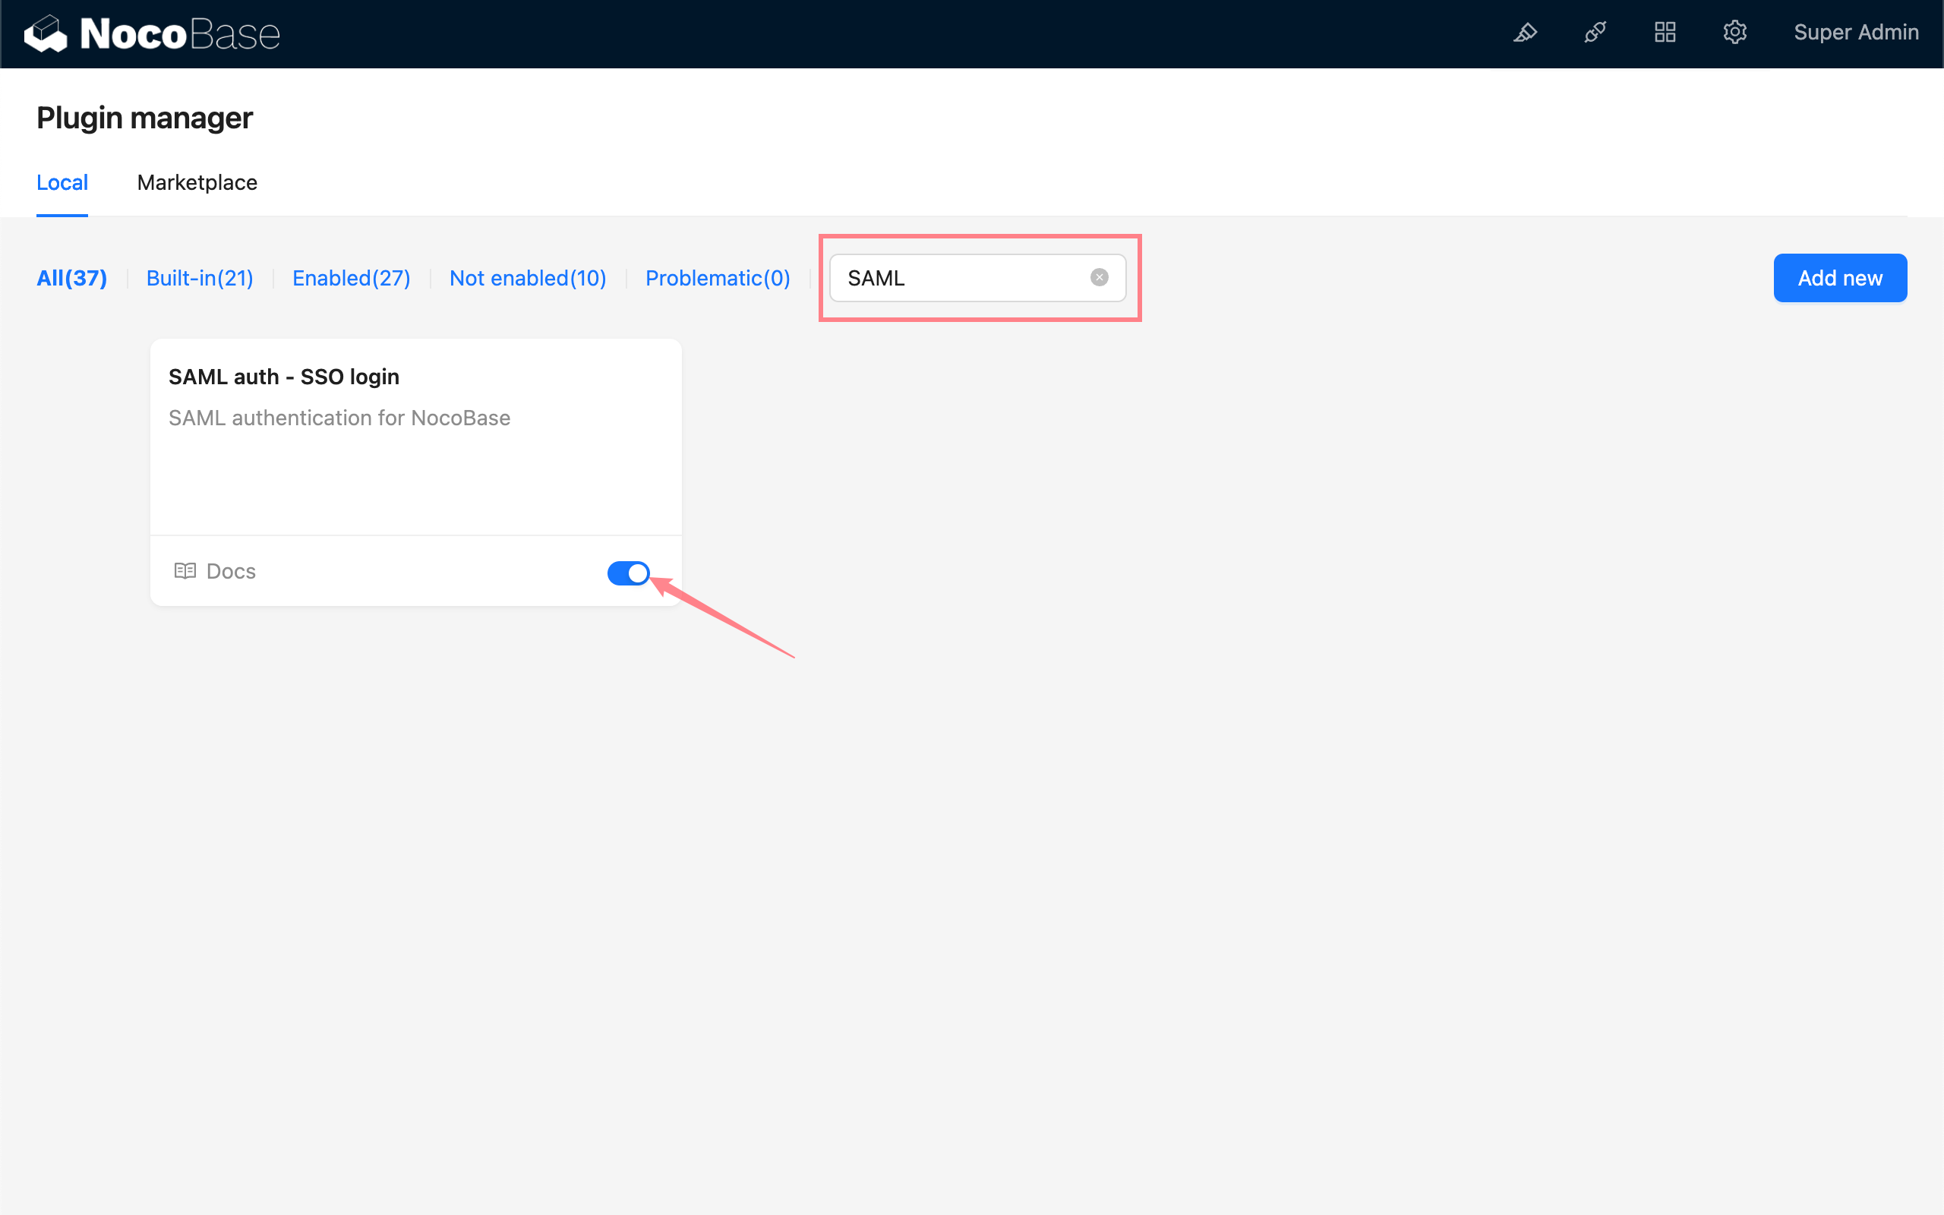Open Plugin manager rocket icon
1944x1215 pixels.
[1595, 33]
